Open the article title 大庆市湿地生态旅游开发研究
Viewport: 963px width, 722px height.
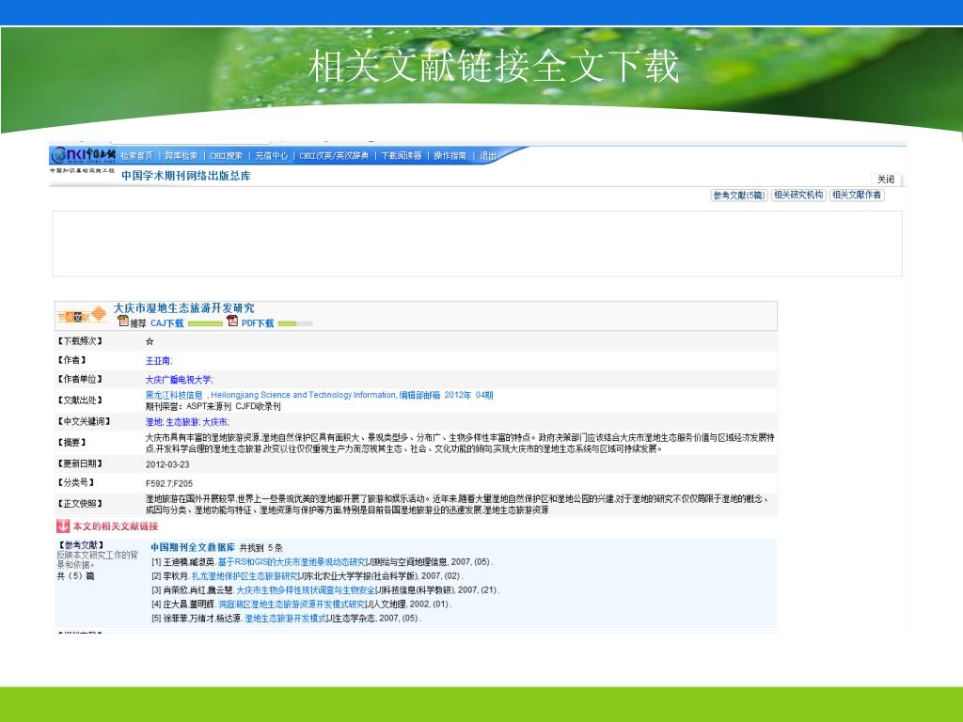point(183,308)
